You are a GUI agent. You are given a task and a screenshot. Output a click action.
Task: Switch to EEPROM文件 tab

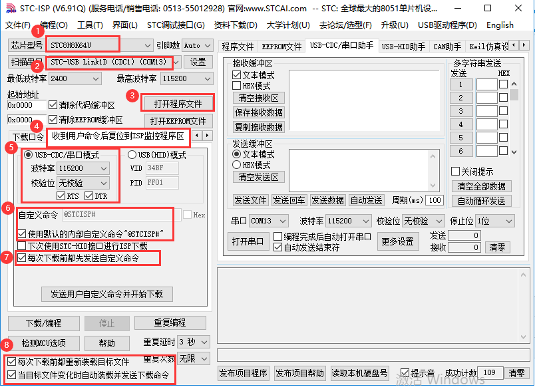click(281, 47)
